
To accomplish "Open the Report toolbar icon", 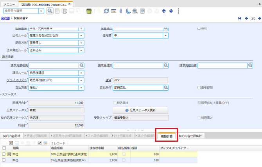I will (142, 11).
